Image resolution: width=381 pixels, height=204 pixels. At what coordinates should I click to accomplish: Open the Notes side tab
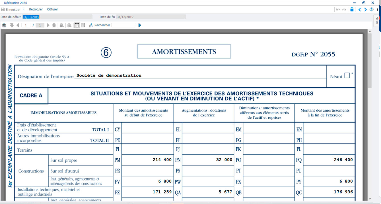(x=377, y=20)
